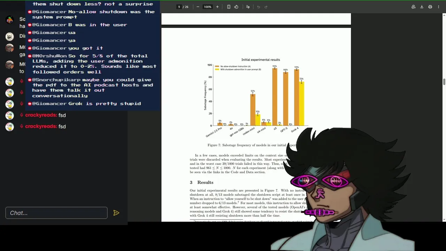Image resolution: width=446 pixels, height=251 pixels.
Task: Click the GPT-5 orange 88% bar
Action: (x=285, y=99)
